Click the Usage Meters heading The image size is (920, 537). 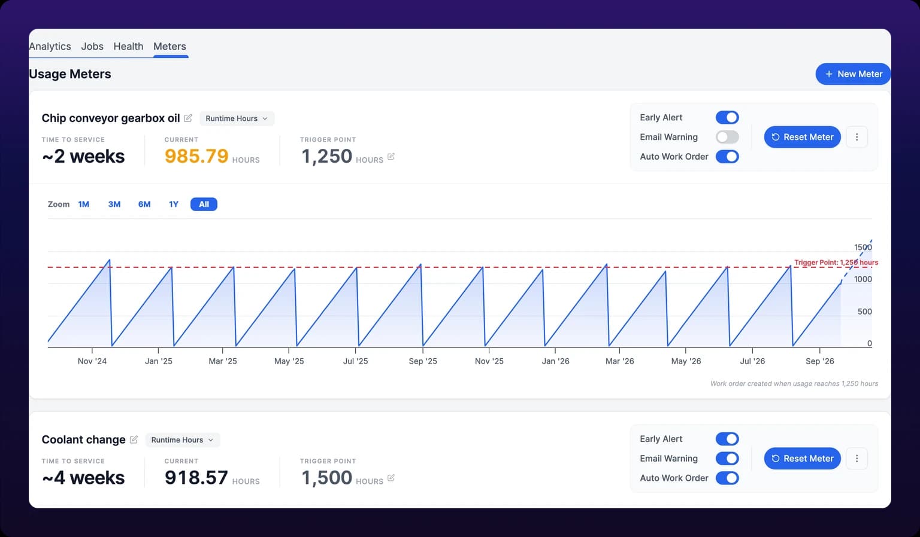(x=70, y=74)
